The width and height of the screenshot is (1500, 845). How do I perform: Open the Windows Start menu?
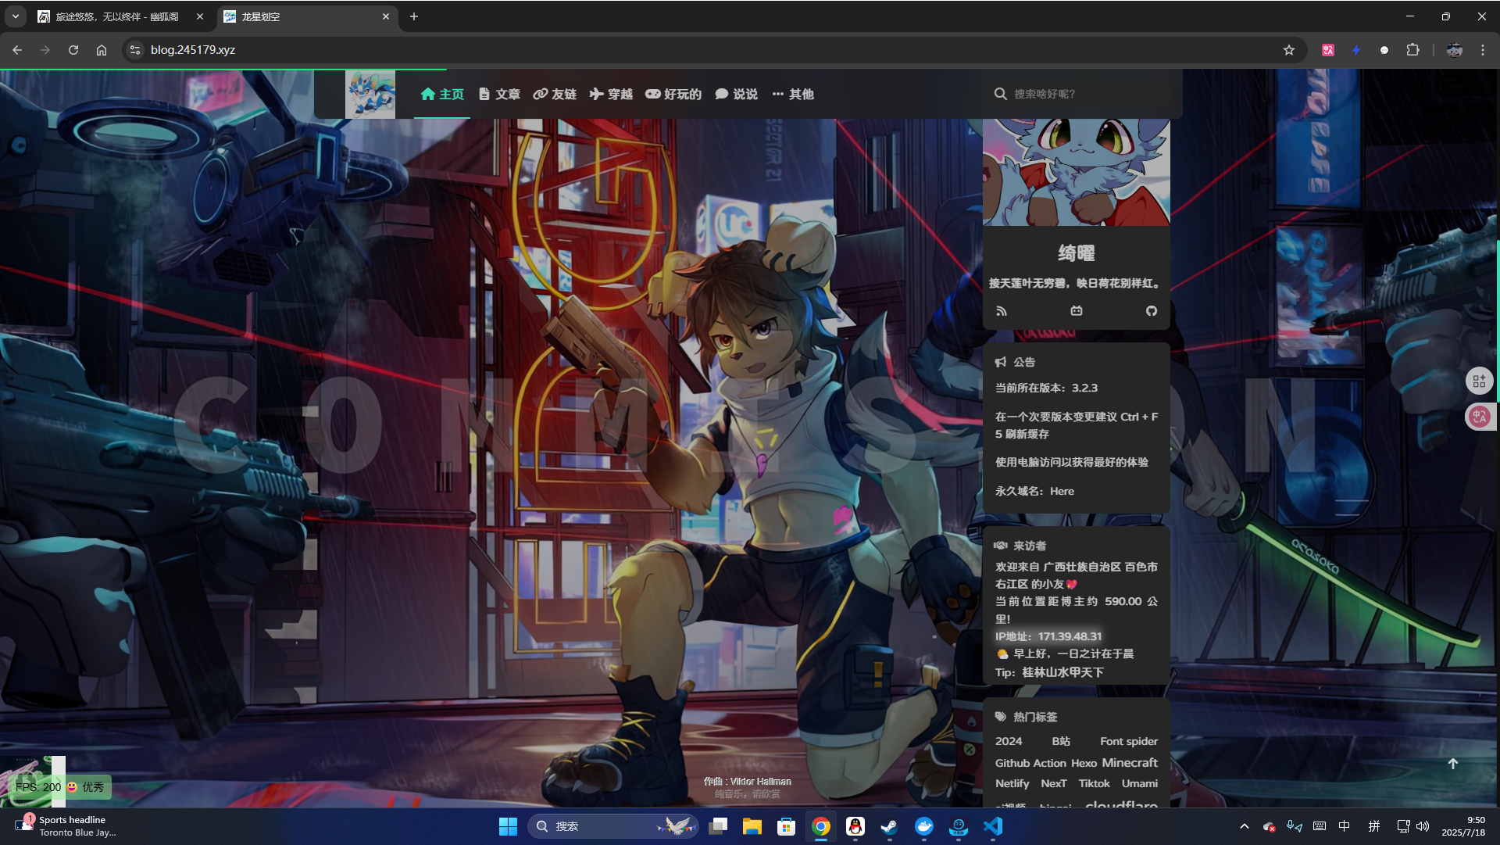click(x=508, y=826)
